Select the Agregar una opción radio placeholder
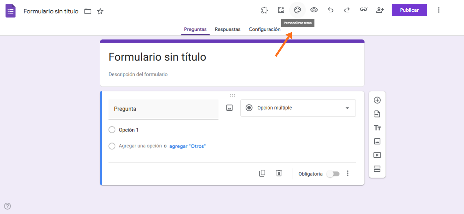This screenshot has height=214, width=464. point(112,146)
